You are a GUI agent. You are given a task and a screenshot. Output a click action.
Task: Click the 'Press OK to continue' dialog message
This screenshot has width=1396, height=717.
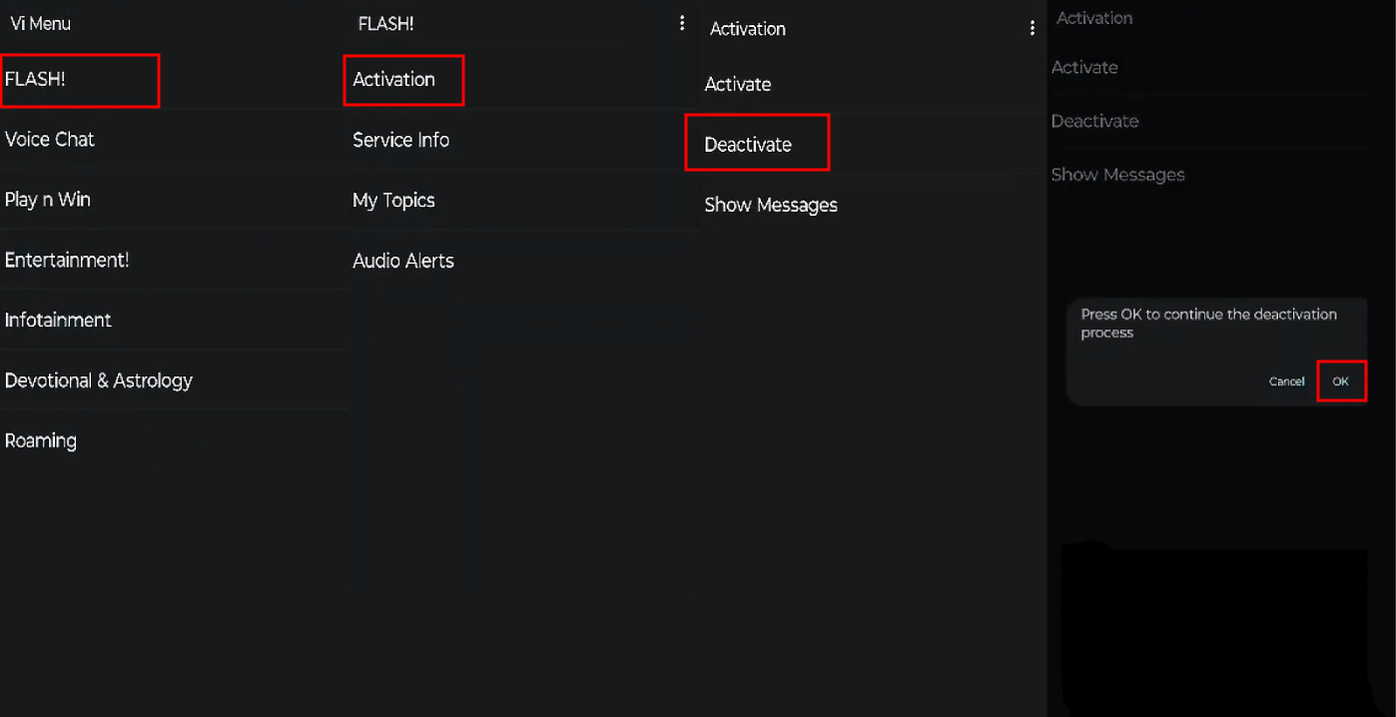pyautogui.click(x=1208, y=323)
